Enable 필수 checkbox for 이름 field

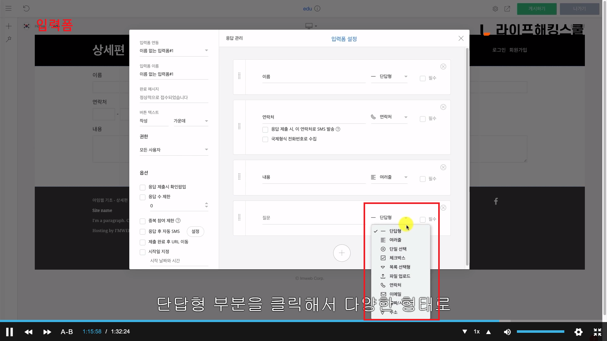[422, 78]
